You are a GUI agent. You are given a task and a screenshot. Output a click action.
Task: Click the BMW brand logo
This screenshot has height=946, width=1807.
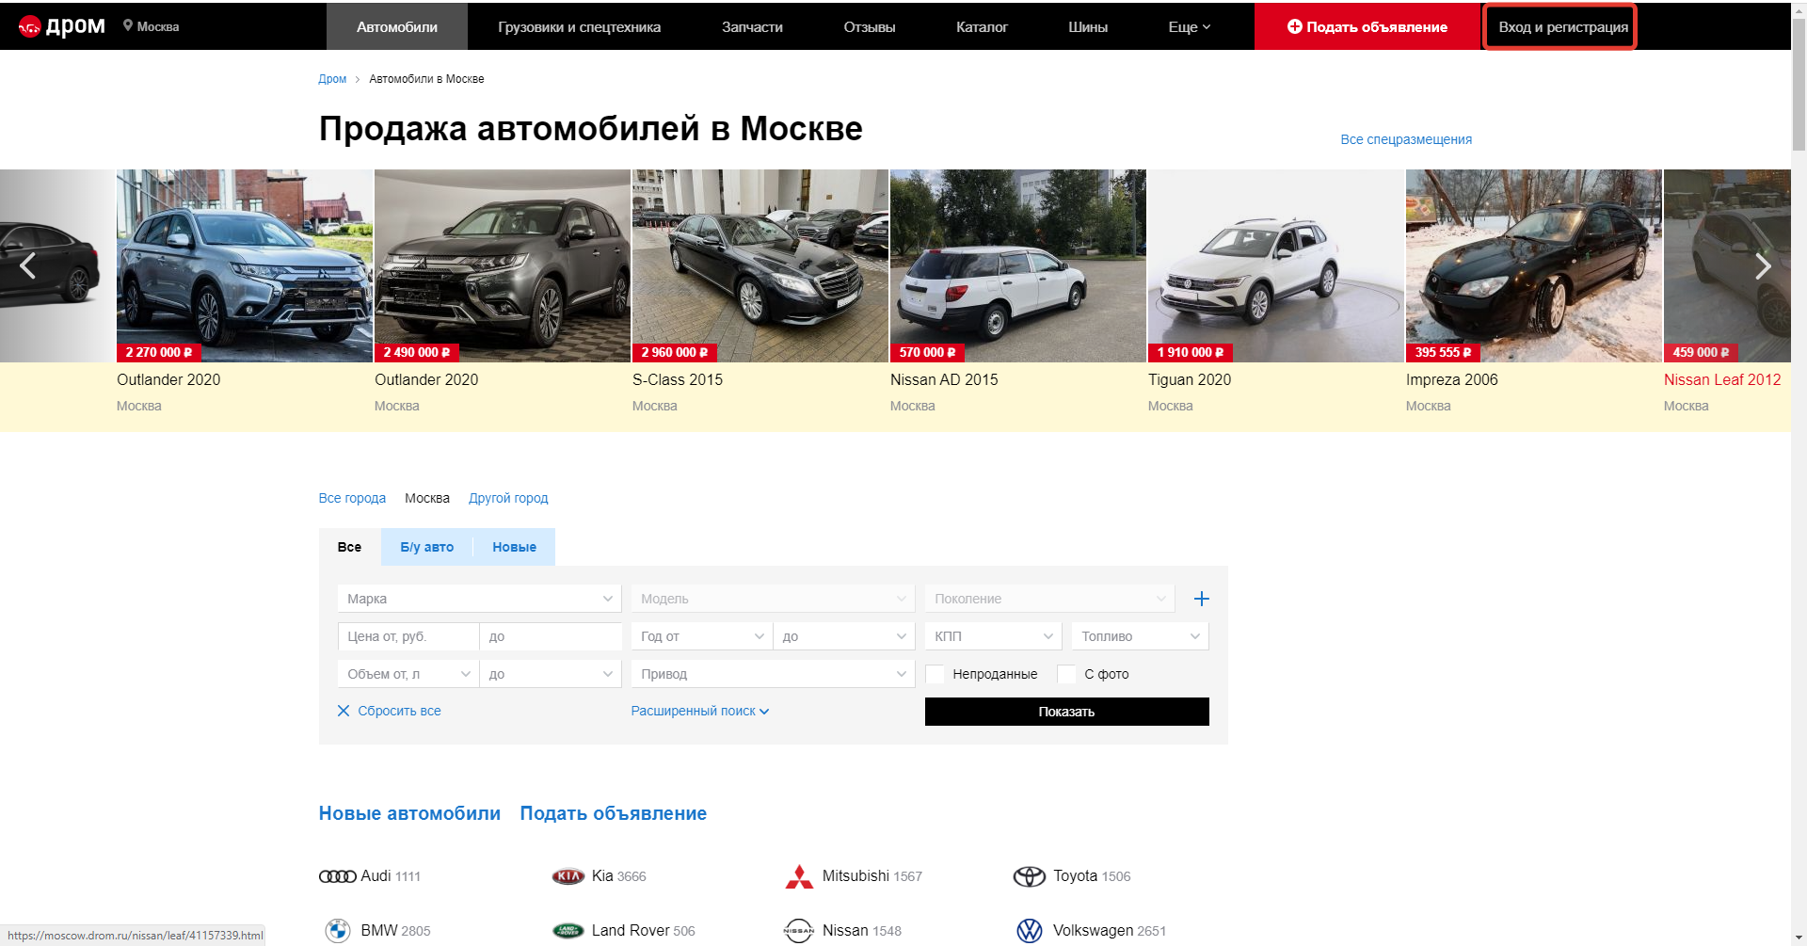pyautogui.click(x=337, y=931)
